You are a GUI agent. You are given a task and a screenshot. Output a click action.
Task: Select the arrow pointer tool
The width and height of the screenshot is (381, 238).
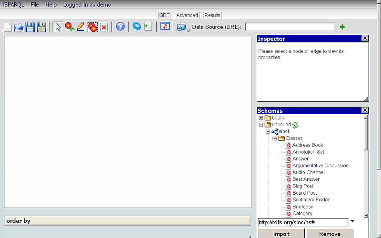click(58, 27)
